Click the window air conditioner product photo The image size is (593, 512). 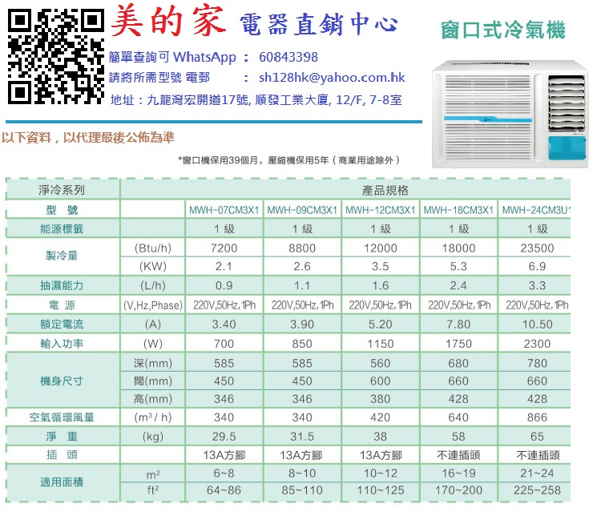coord(510,114)
